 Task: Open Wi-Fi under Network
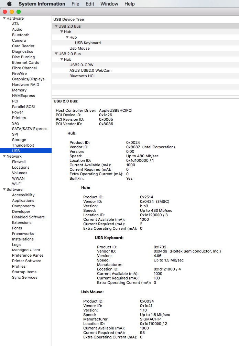click(17, 184)
